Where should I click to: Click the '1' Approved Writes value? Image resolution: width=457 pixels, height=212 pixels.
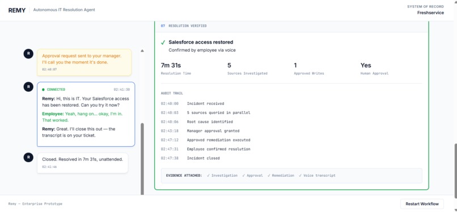coord(295,65)
